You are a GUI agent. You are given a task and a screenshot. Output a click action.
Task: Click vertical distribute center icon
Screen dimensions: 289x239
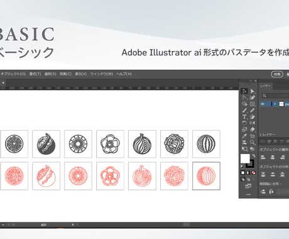pyautogui.click(x=273, y=174)
